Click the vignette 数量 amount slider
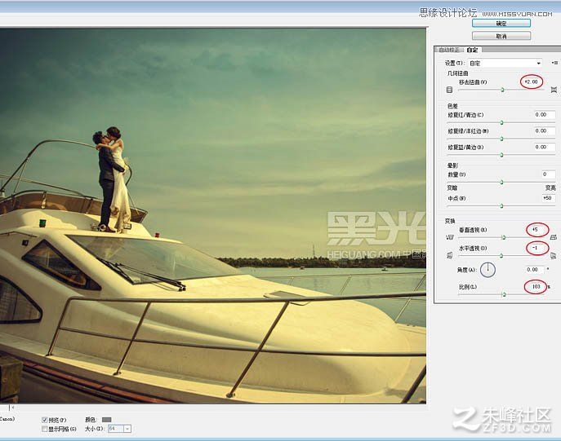The width and height of the screenshot is (561, 441). click(x=501, y=182)
